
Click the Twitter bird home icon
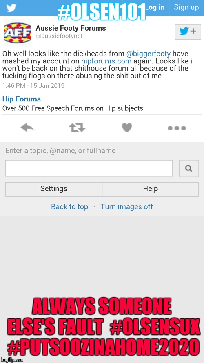coord(11,8)
